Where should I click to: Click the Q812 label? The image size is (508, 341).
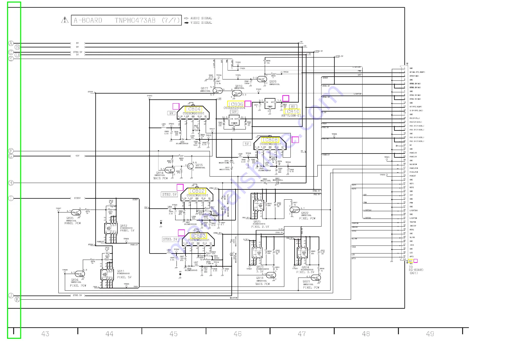click(124, 226)
